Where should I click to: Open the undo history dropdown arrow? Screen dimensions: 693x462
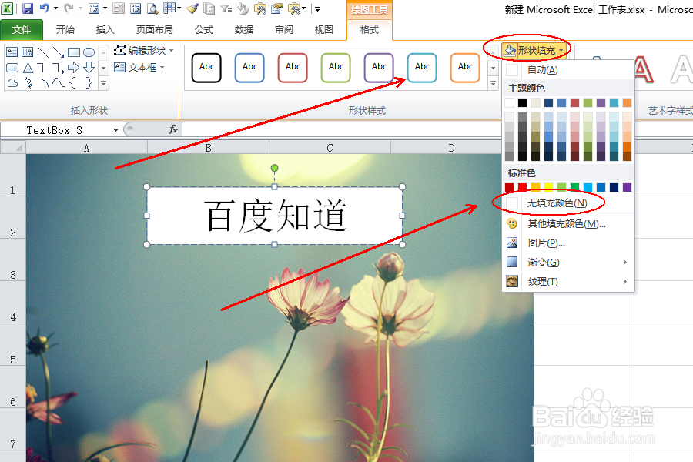pyautogui.click(x=55, y=8)
